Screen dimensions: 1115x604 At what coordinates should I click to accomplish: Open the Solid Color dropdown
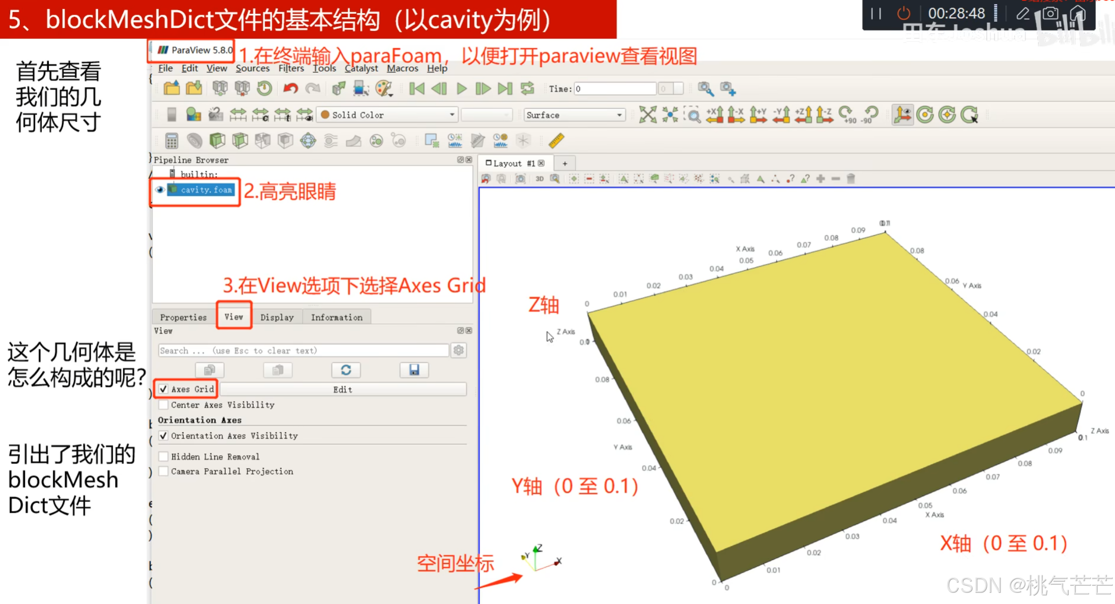click(x=387, y=115)
